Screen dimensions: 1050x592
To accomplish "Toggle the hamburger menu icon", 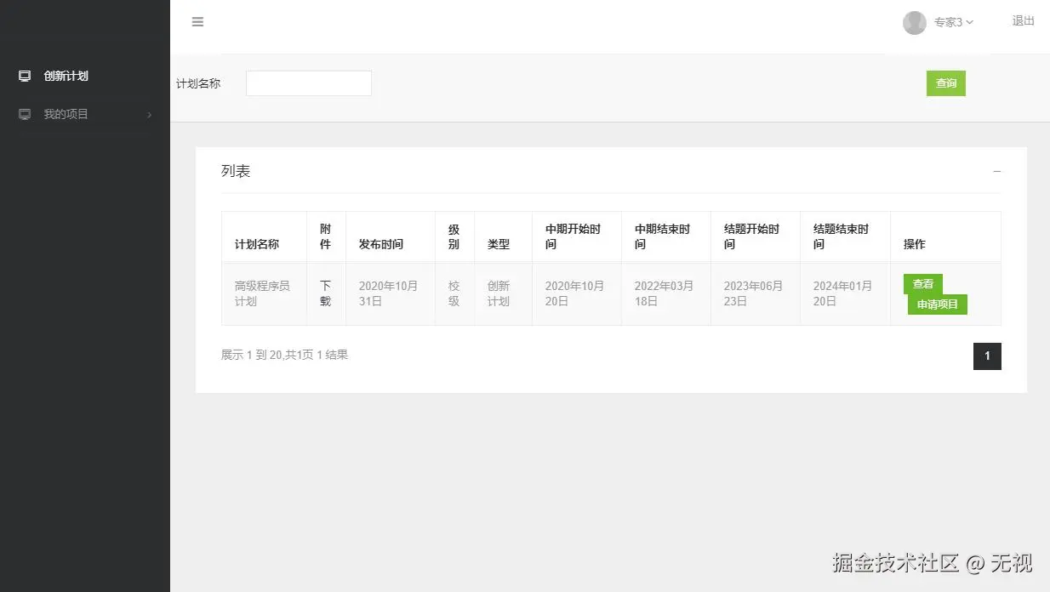I will tap(197, 22).
